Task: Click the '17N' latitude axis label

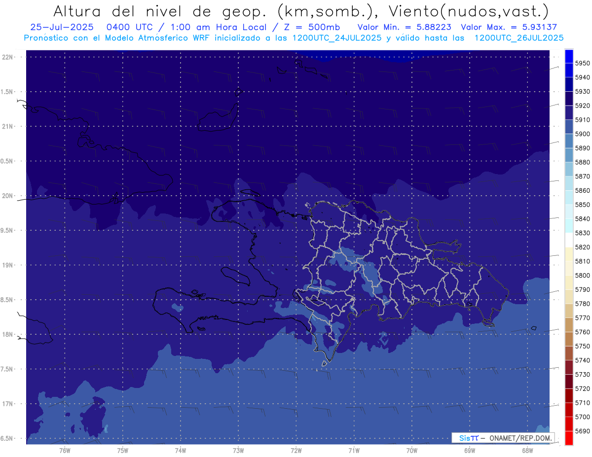Action: 8,404
